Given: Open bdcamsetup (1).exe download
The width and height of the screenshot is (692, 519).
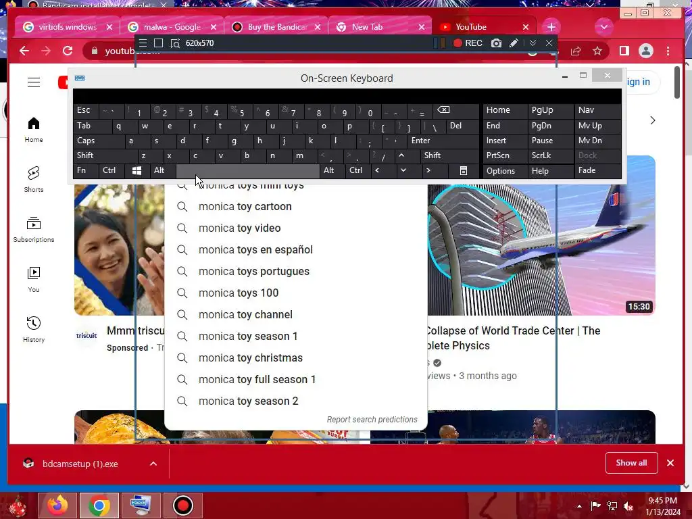Looking at the screenshot, I should point(80,464).
